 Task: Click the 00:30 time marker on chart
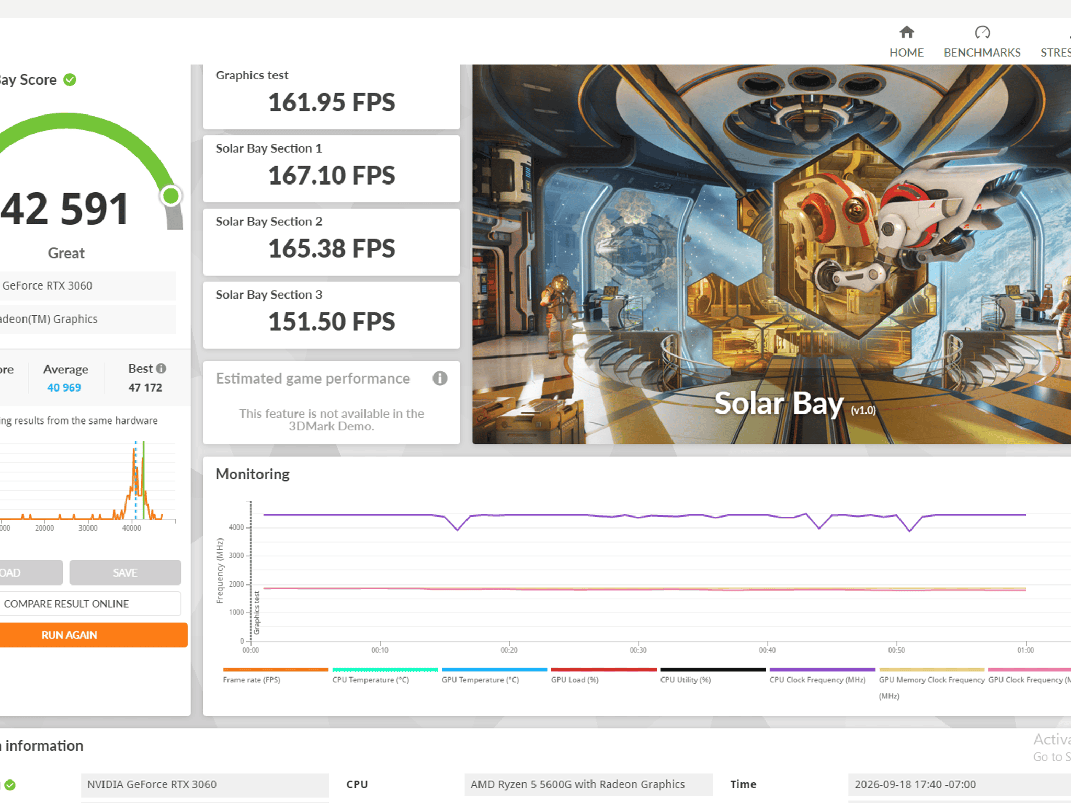(x=638, y=650)
